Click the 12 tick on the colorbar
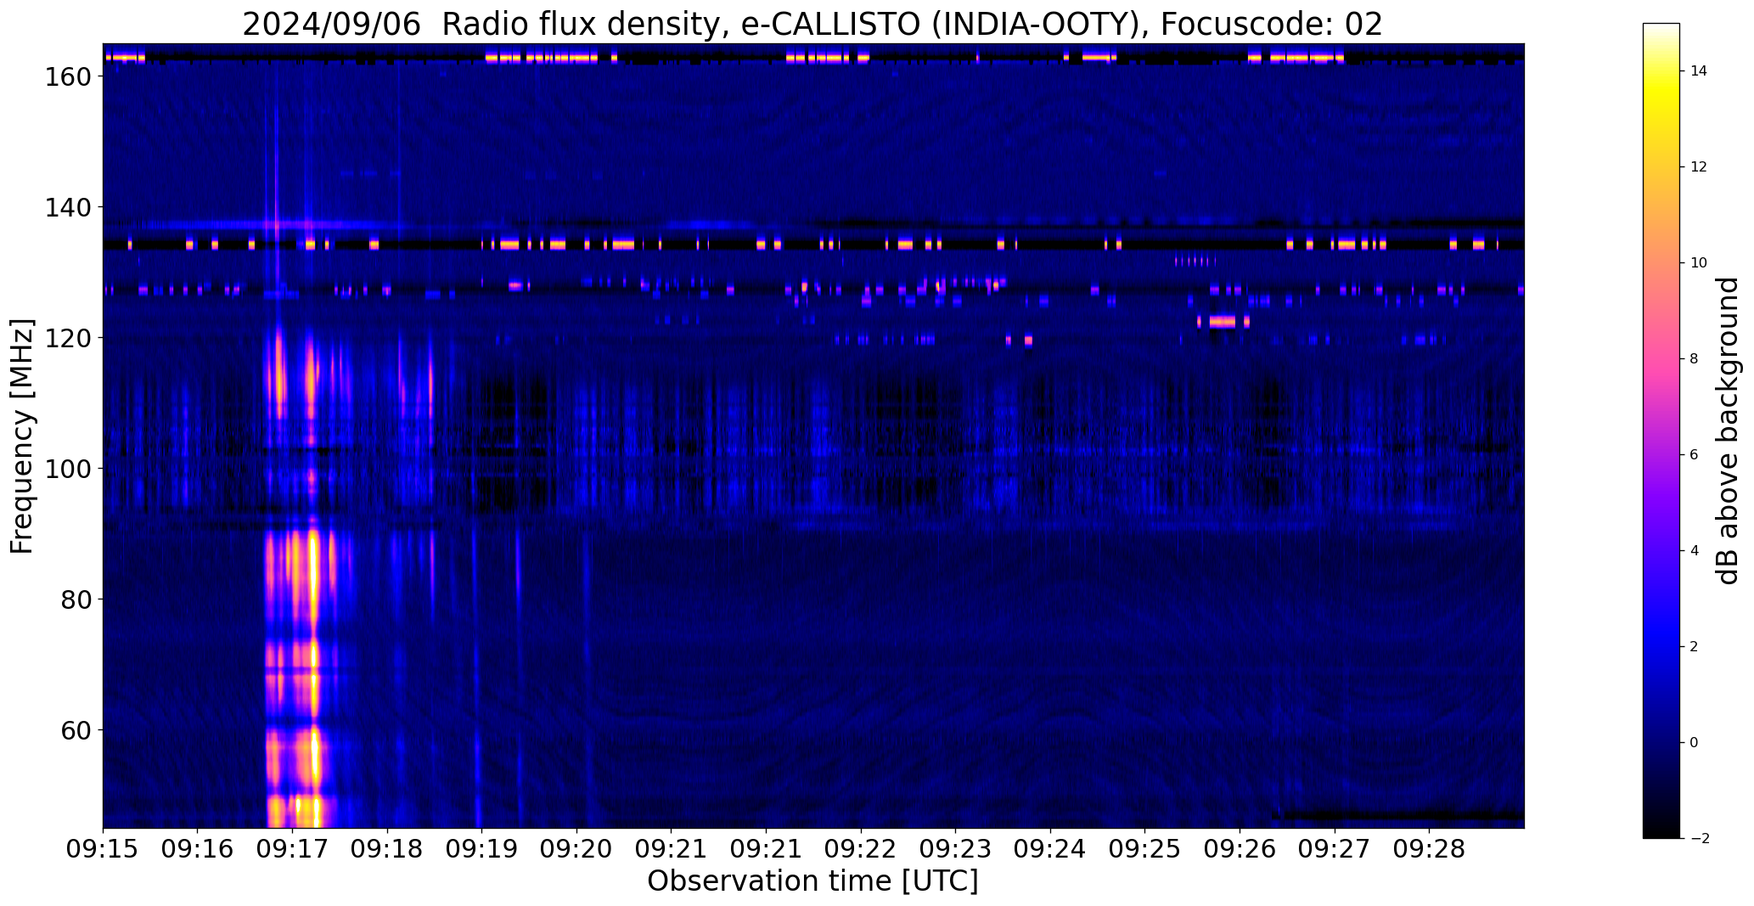 coord(1699,167)
